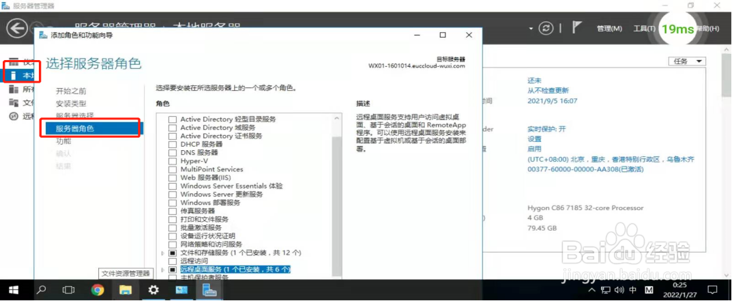Check 远程访问 role
Image resolution: width=732 pixels, height=301 pixels.
point(173,261)
